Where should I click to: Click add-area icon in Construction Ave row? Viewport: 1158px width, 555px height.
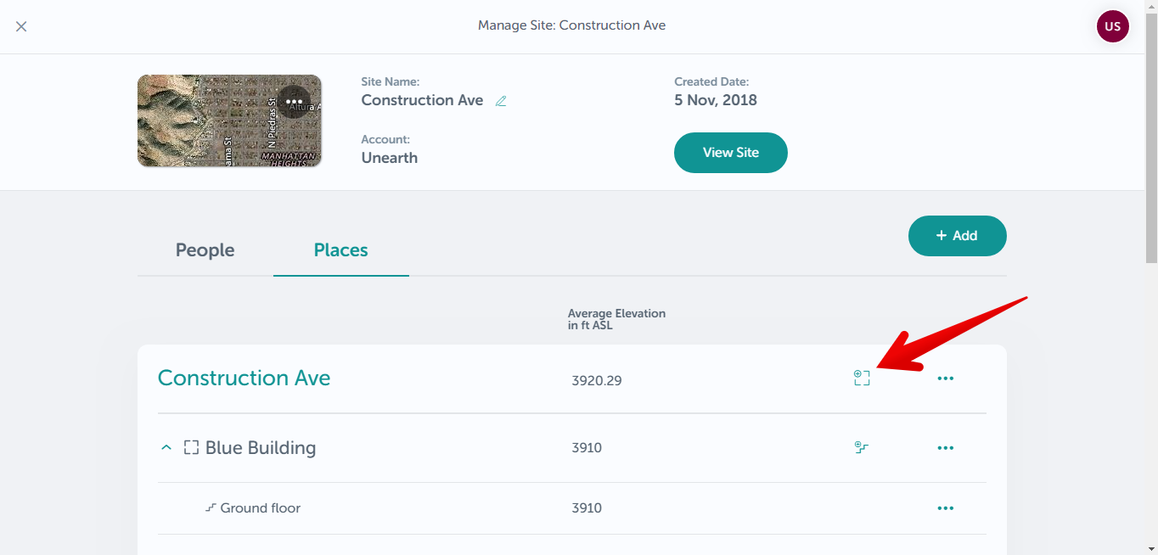coord(862,378)
